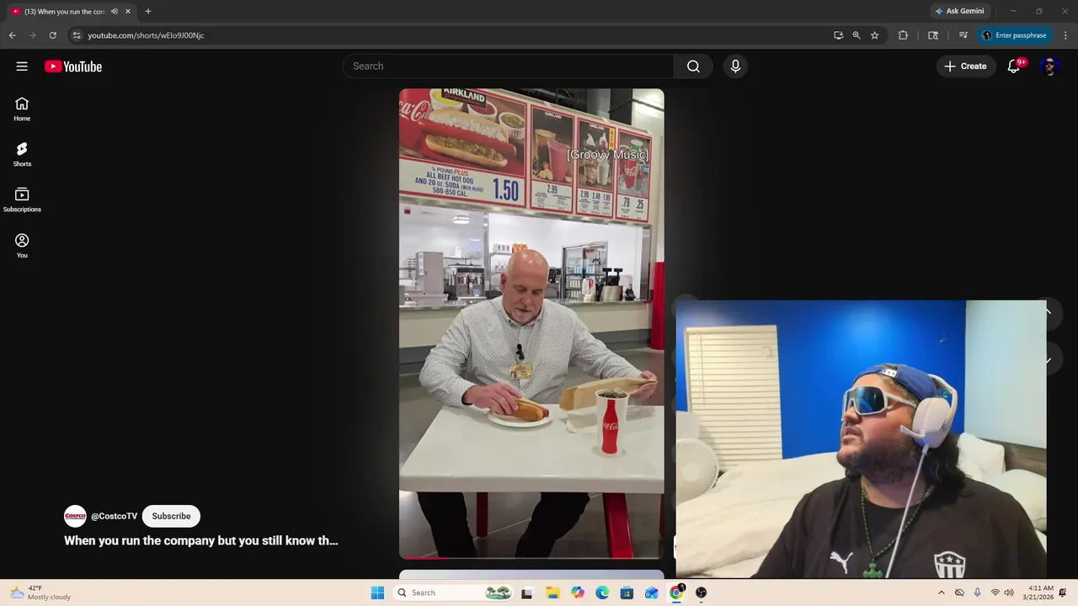The height and width of the screenshot is (606, 1078).
Task: Open the Windows notification bell in tray
Action: [x=1064, y=593]
